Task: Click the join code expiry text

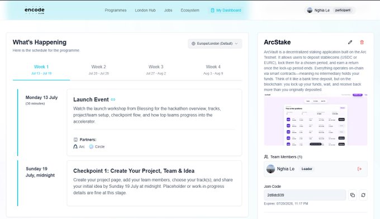Action: 286,204
